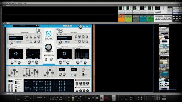
Task: Open Modifier B2 Unison dropdown
Action: click(x=75, y=48)
